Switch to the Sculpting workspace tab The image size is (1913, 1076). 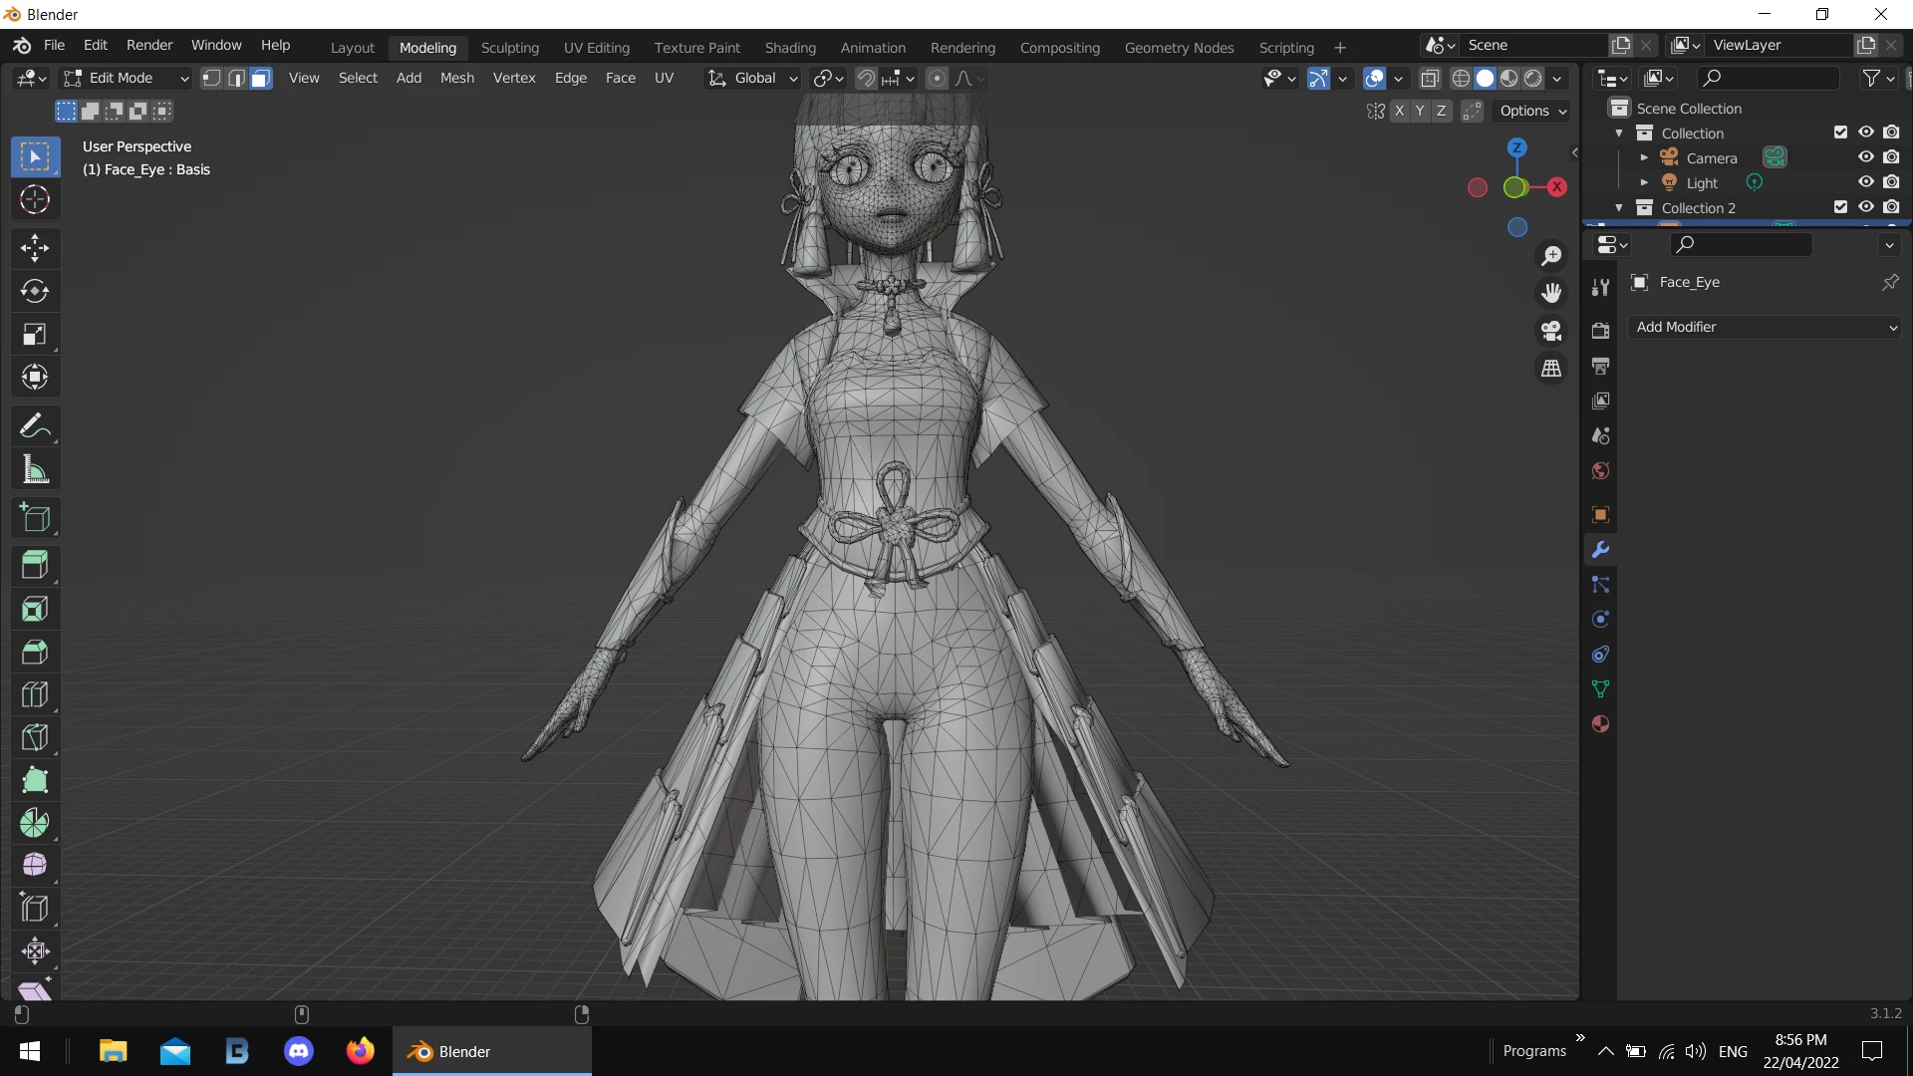click(x=509, y=48)
